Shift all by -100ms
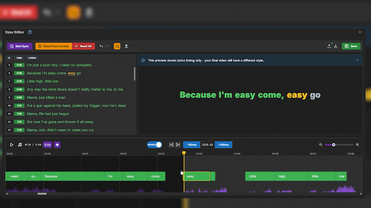The image size is (371, 208). [x=191, y=145]
